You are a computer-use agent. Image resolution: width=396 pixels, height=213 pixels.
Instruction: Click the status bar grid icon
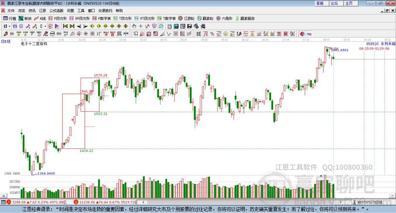(x=3, y=202)
